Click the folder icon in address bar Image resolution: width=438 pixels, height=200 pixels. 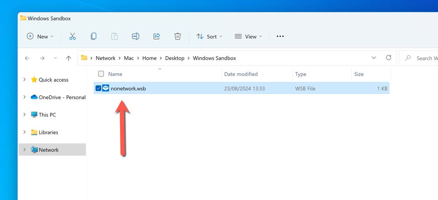pyautogui.click(x=84, y=58)
